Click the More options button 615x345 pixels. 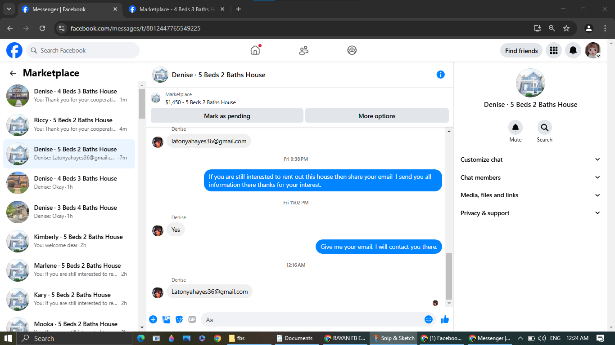tap(377, 116)
